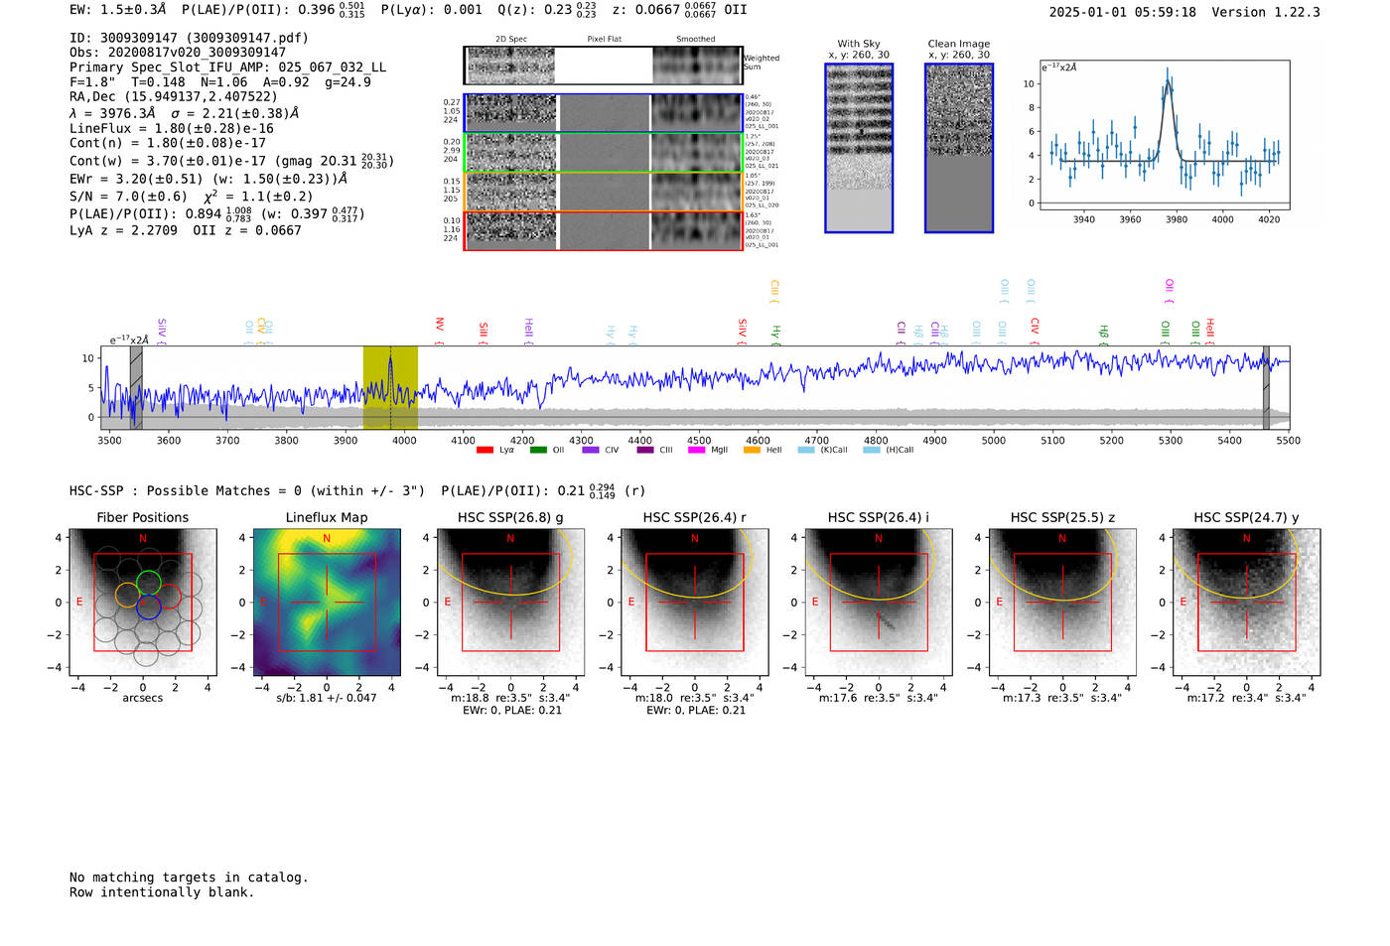1390x946 pixels.
Task: Click the orange fiber circle in Fiber Positions
Action: click(126, 596)
